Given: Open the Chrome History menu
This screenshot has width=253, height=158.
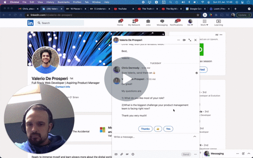Looking at the screenshot, I should click(x=50, y=2).
